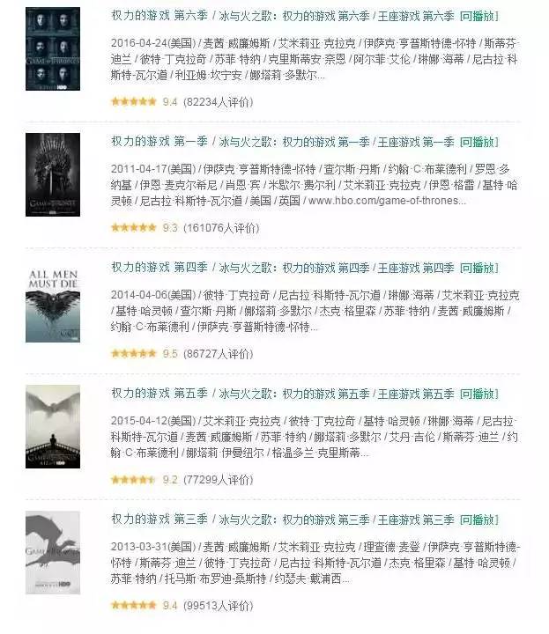
Task: Click star rating icons beside 9.5
Action: tap(134, 353)
